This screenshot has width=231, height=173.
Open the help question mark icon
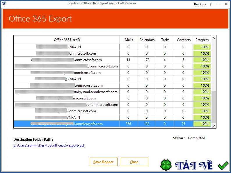tap(211, 4)
